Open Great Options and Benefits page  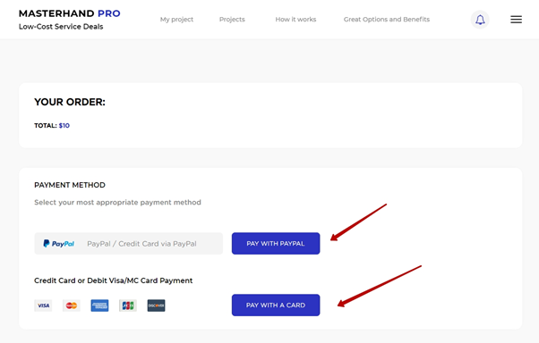[387, 20]
